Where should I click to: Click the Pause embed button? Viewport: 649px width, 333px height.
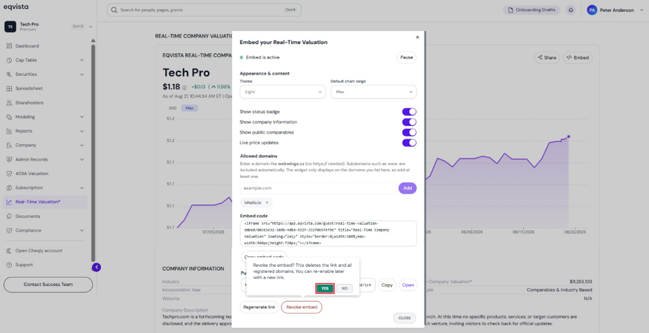406,57
